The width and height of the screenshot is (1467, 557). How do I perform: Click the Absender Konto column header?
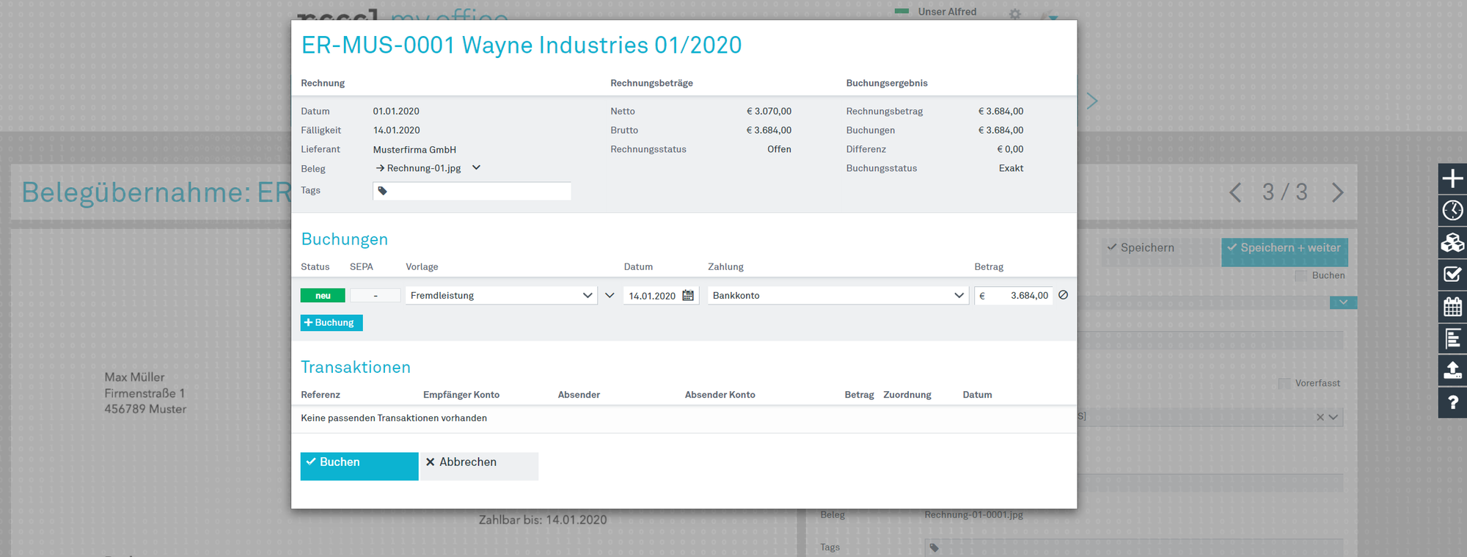pyautogui.click(x=720, y=395)
